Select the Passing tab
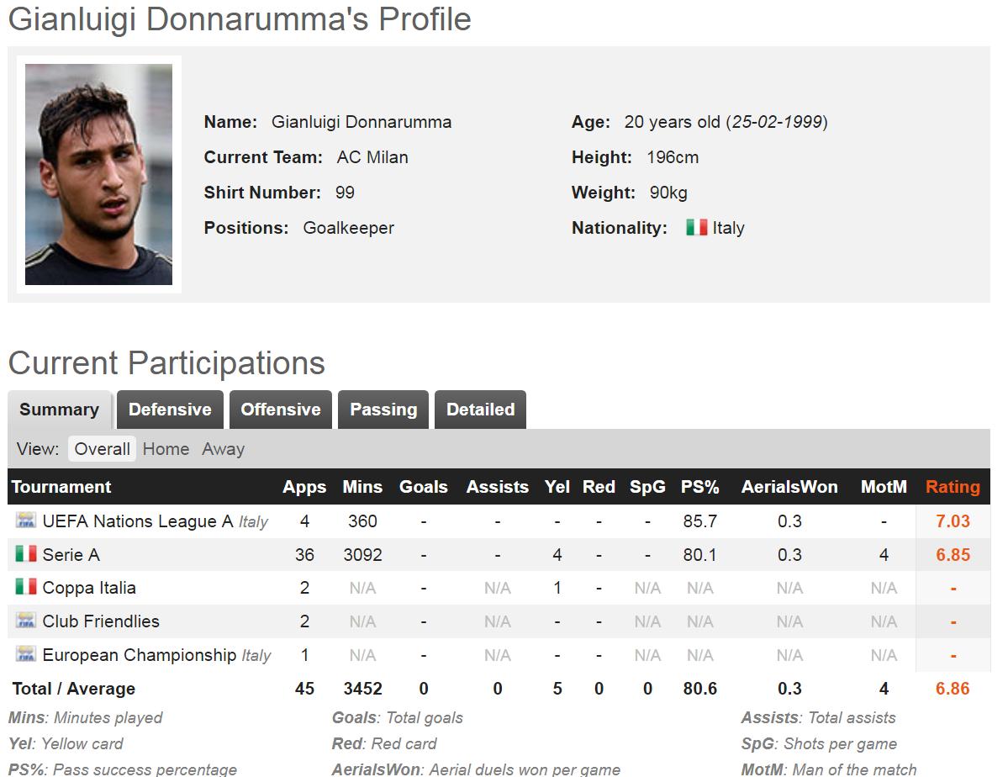Image resolution: width=1008 pixels, height=777 pixels. tap(383, 410)
